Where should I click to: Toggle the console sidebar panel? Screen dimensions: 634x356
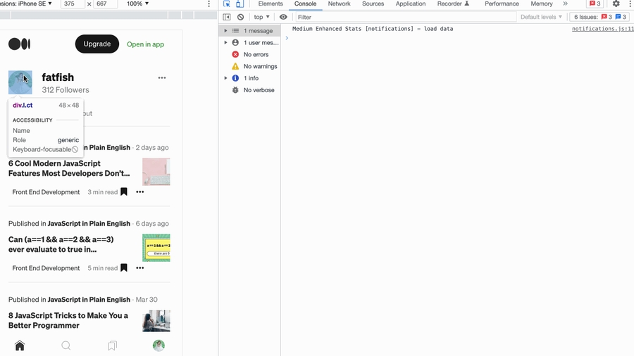coord(227,17)
